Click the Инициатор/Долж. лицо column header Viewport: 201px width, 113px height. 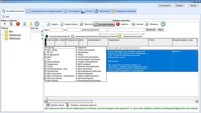pyautogui.click(x=184, y=42)
